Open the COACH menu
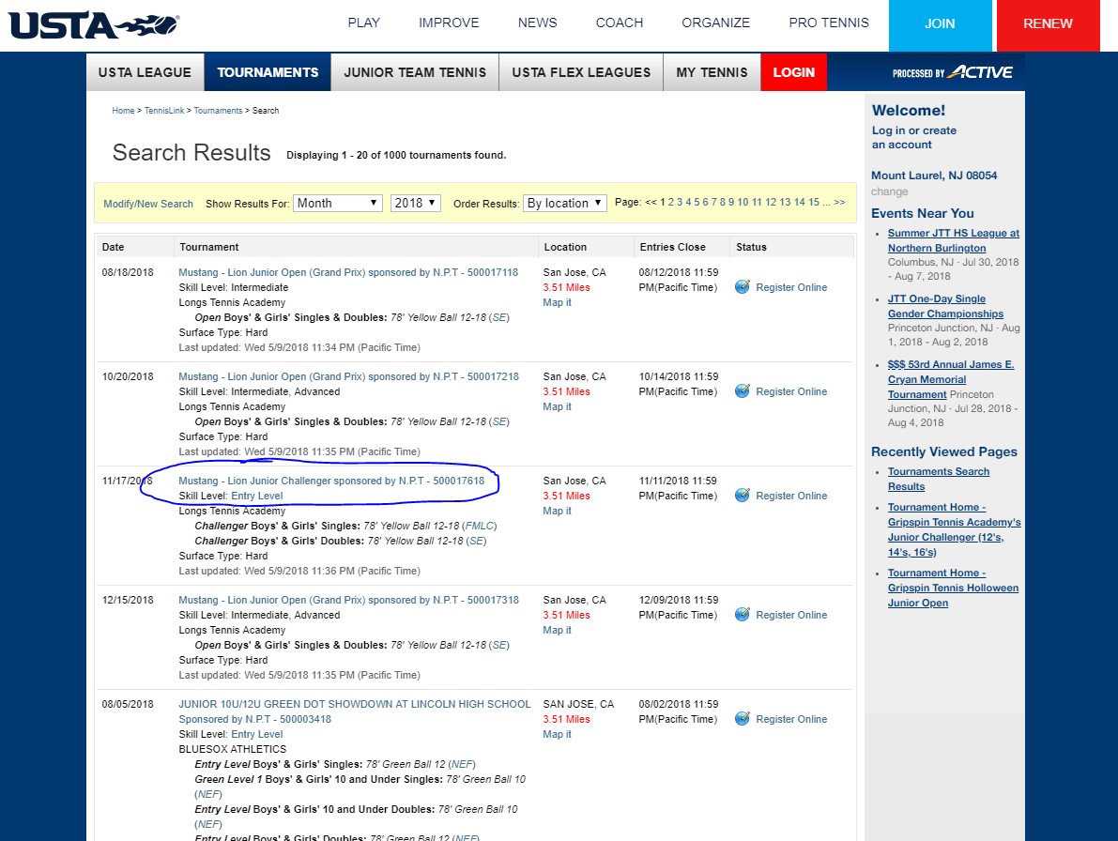The width and height of the screenshot is (1118, 841). click(x=619, y=23)
